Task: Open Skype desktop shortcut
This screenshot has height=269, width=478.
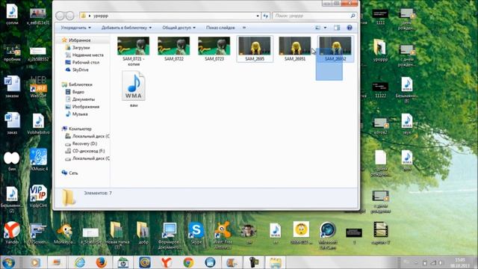Action: [x=196, y=233]
